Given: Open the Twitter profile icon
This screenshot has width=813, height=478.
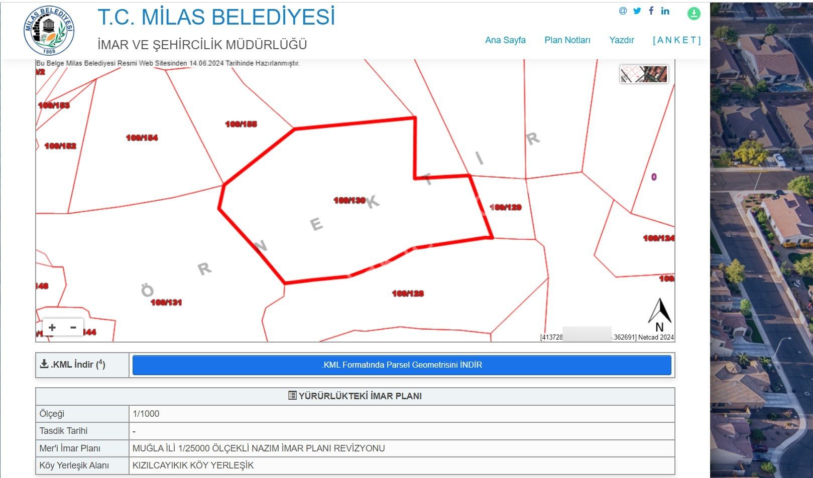Looking at the screenshot, I should coord(636,10).
